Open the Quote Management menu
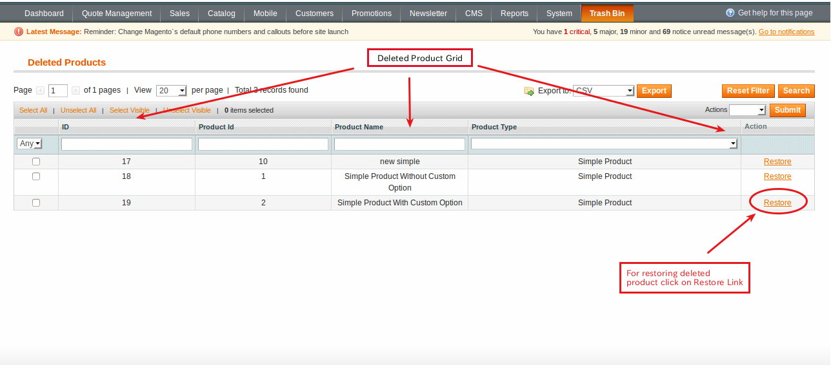The width and height of the screenshot is (831, 365). (117, 14)
